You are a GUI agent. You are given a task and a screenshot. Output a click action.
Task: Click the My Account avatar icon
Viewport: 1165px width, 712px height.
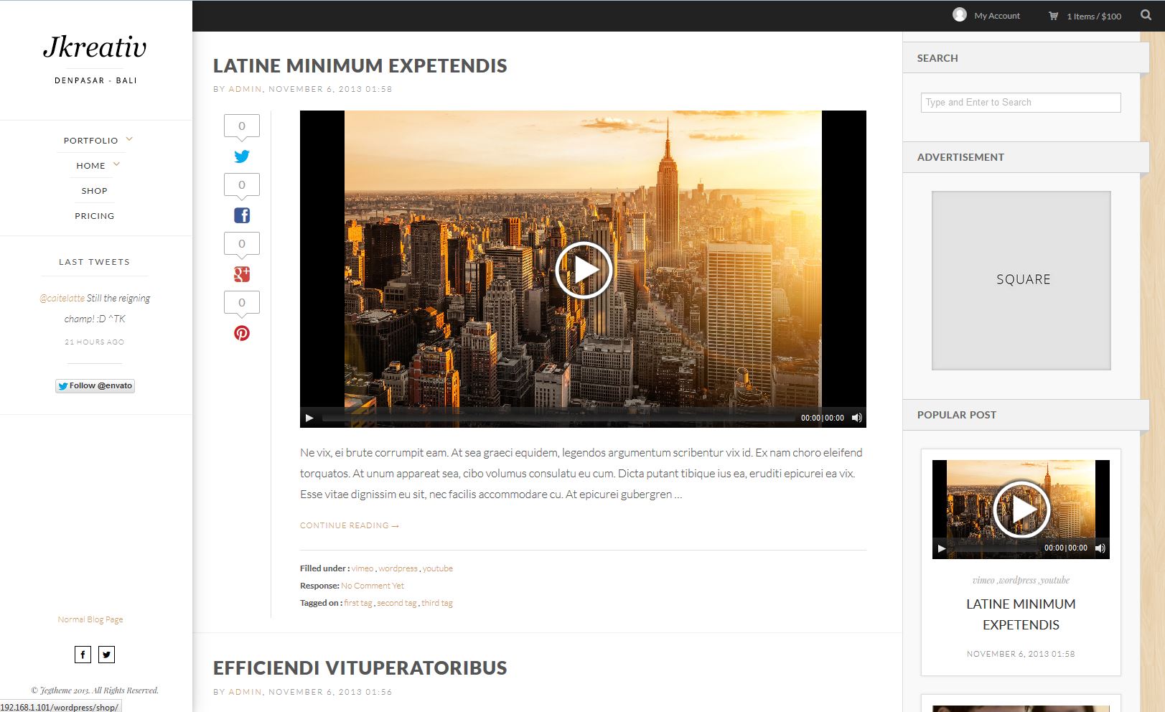click(959, 13)
